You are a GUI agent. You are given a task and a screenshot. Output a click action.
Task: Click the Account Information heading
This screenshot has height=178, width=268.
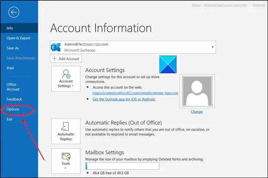[101, 28]
